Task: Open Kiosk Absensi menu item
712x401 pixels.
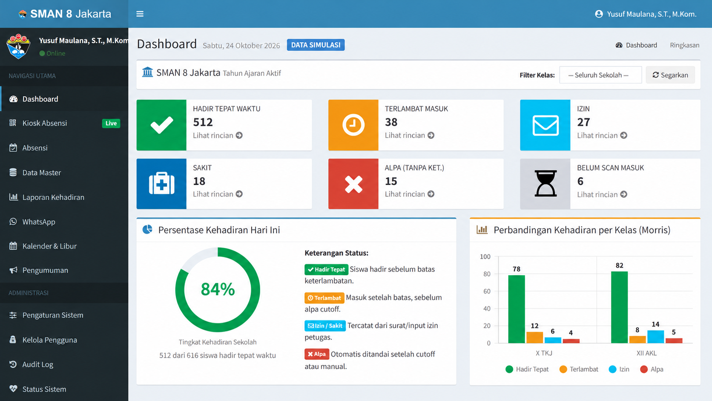Action: [x=64, y=123]
